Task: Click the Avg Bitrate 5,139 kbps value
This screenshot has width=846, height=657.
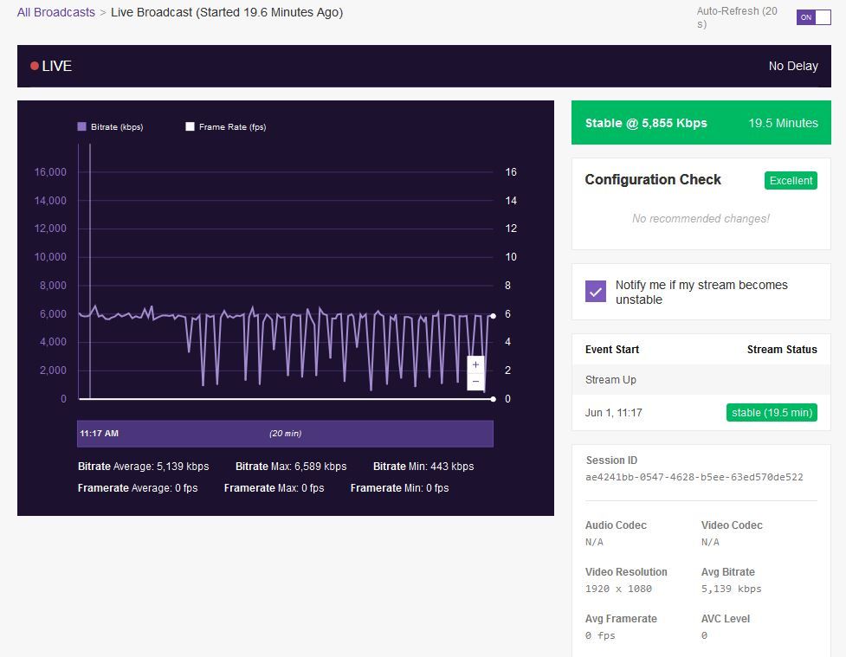Action: pyautogui.click(x=731, y=589)
